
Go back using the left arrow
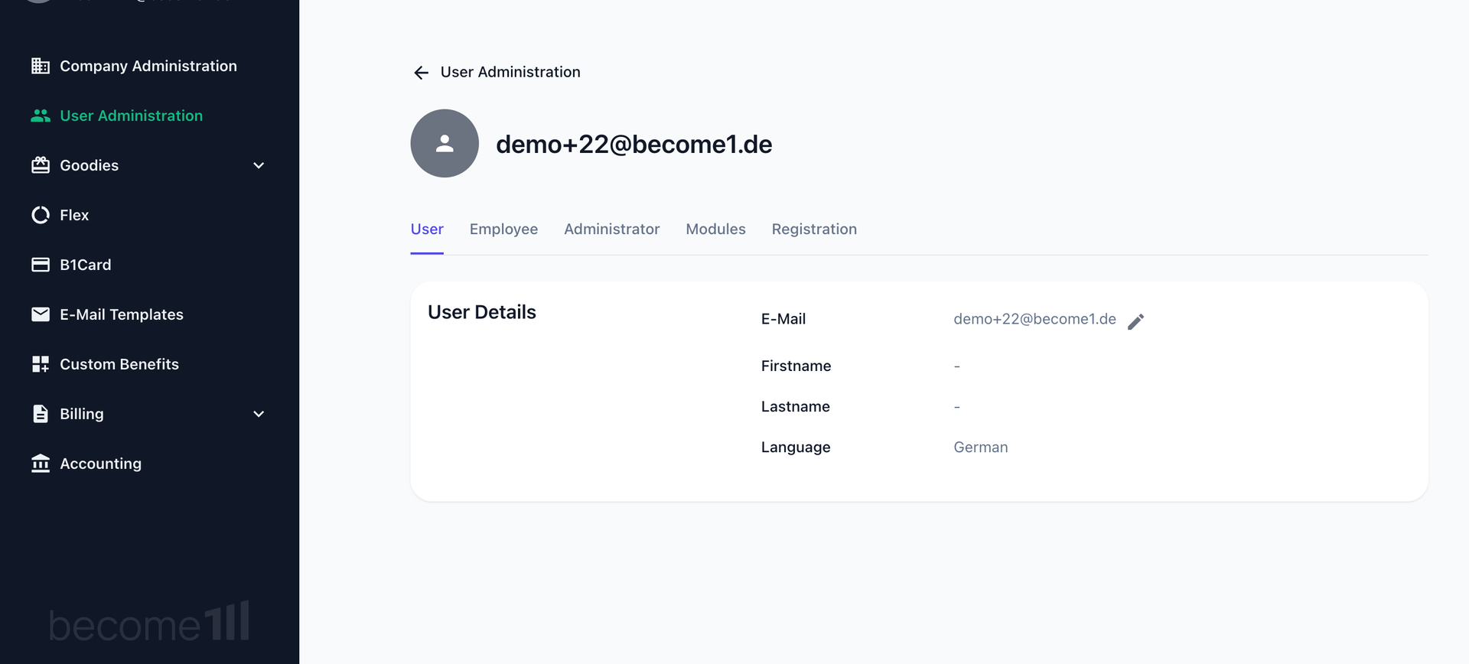tap(421, 73)
